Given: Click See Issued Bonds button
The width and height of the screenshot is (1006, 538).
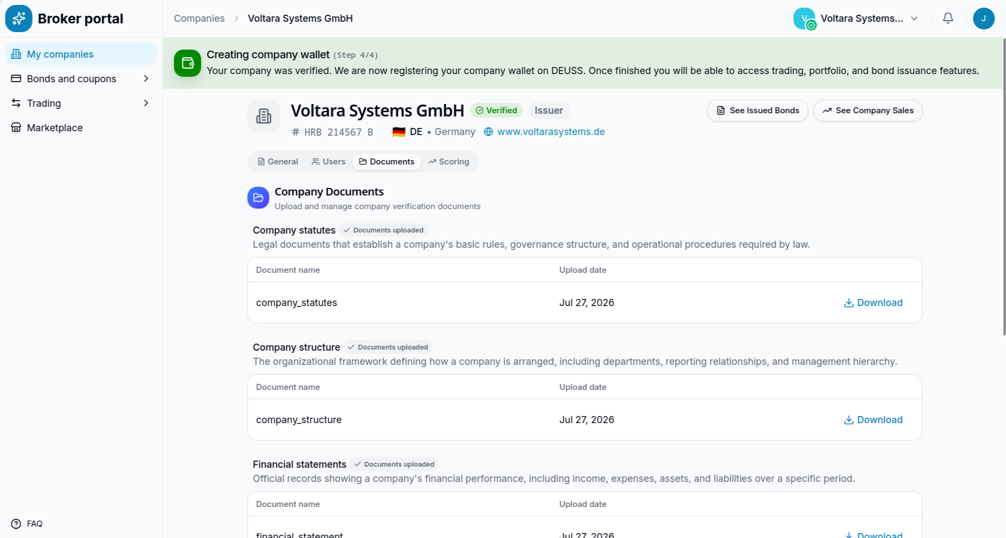Looking at the screenshot, I should click(x=757, y=111).
